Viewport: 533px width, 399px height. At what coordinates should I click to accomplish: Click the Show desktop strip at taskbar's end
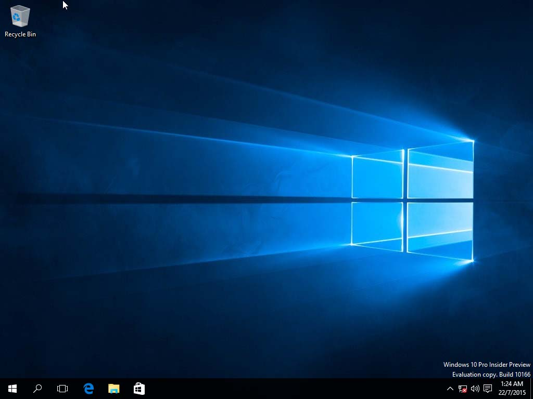[x=531, y=389]
